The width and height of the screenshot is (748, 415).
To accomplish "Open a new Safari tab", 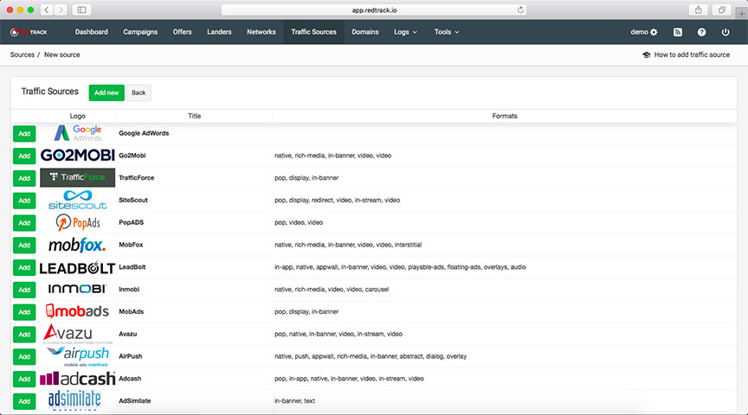I will [741, 13].
